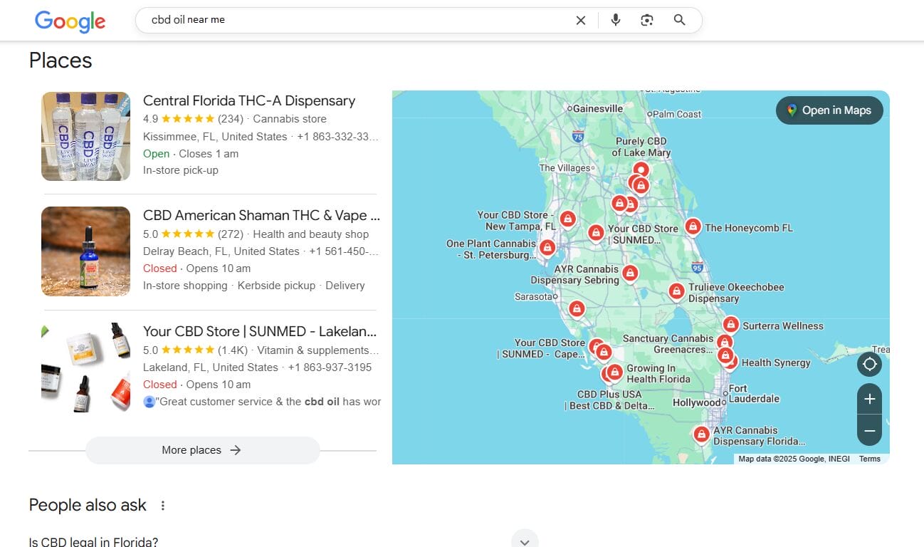The image size is (924, 547).
Task: Click the Google logo to return home
Action: pyautogui.click(x=69, y=21)
